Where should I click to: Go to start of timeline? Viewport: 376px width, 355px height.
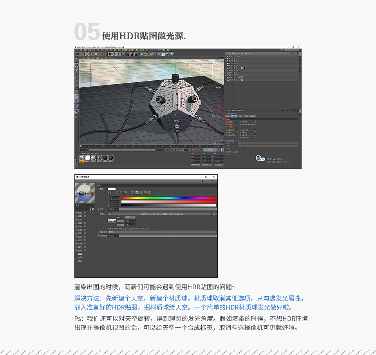[167, 150]
